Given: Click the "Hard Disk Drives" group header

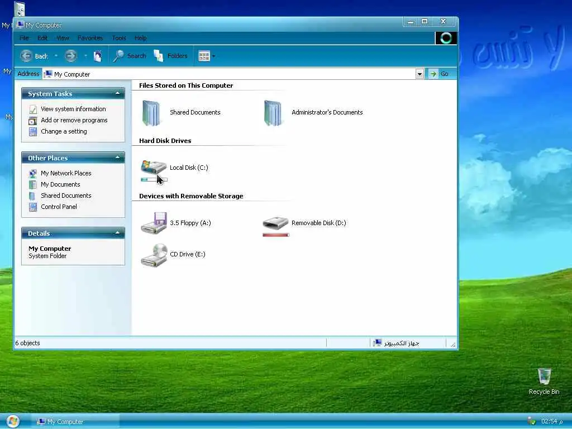Looking at the screenshot, I should [x=165, y=141].
